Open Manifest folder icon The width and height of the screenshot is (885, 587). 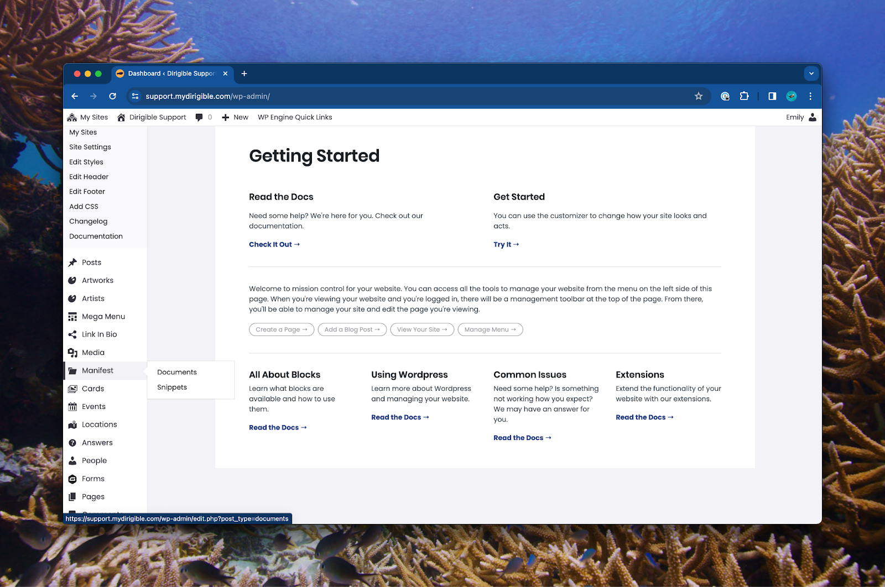(x=72, y=371)
